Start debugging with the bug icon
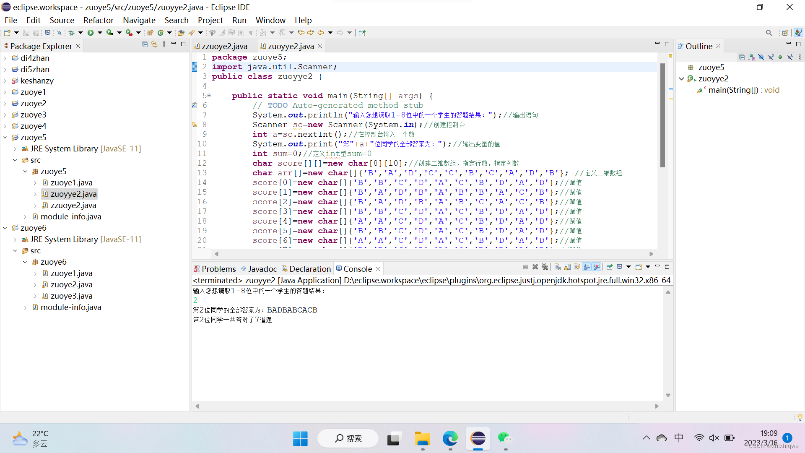This screenshot has width=805, height=453. [71, 33]
